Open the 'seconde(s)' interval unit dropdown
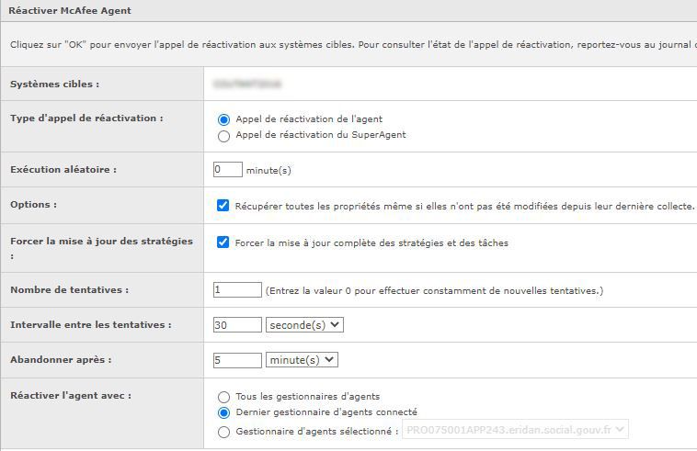The height and width of the screenshot is (451, 697). tap(303, 324)
